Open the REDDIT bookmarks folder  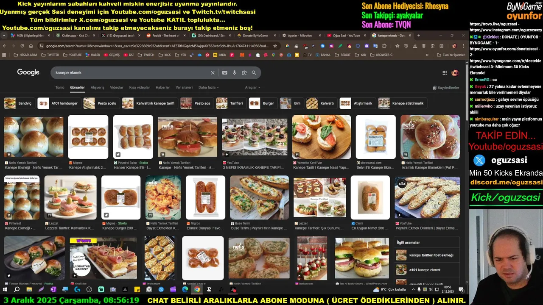[343, 55]
